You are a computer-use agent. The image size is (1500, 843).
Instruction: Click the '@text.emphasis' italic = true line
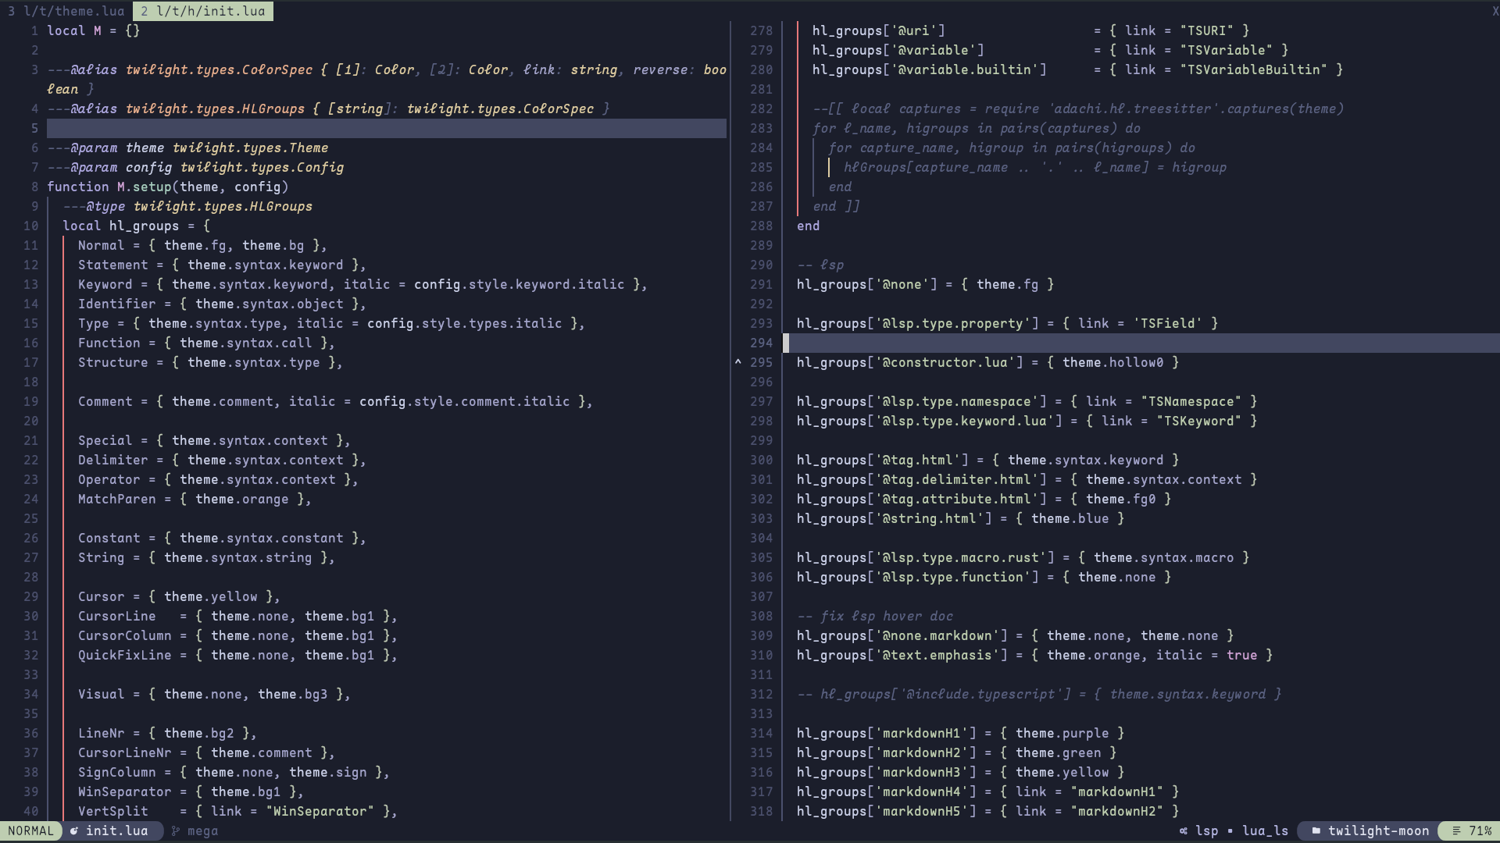[1035, 655]
